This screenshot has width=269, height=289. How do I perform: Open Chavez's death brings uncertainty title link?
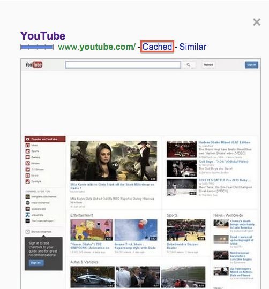[x=242, y=224]
